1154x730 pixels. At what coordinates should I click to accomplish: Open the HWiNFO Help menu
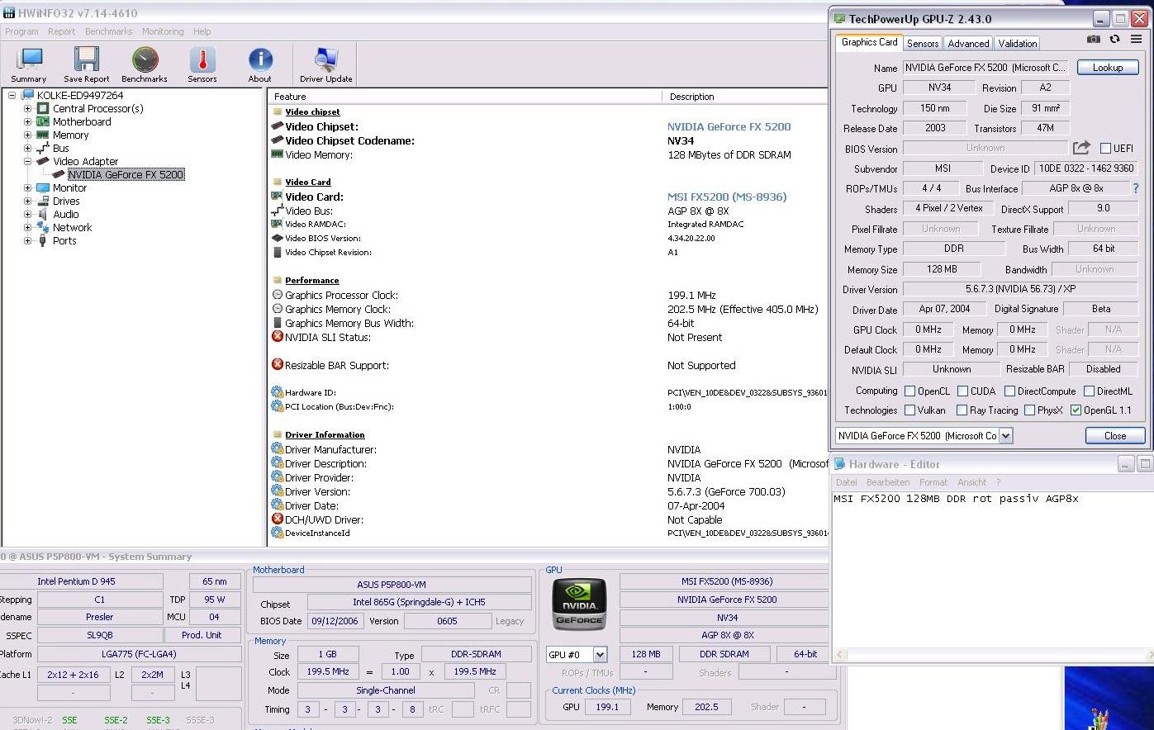click(x=202, y=31)
